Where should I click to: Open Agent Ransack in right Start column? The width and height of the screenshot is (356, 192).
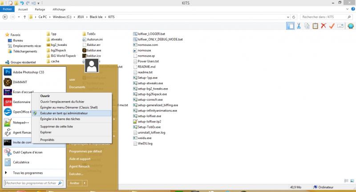[x=80, y=166]
